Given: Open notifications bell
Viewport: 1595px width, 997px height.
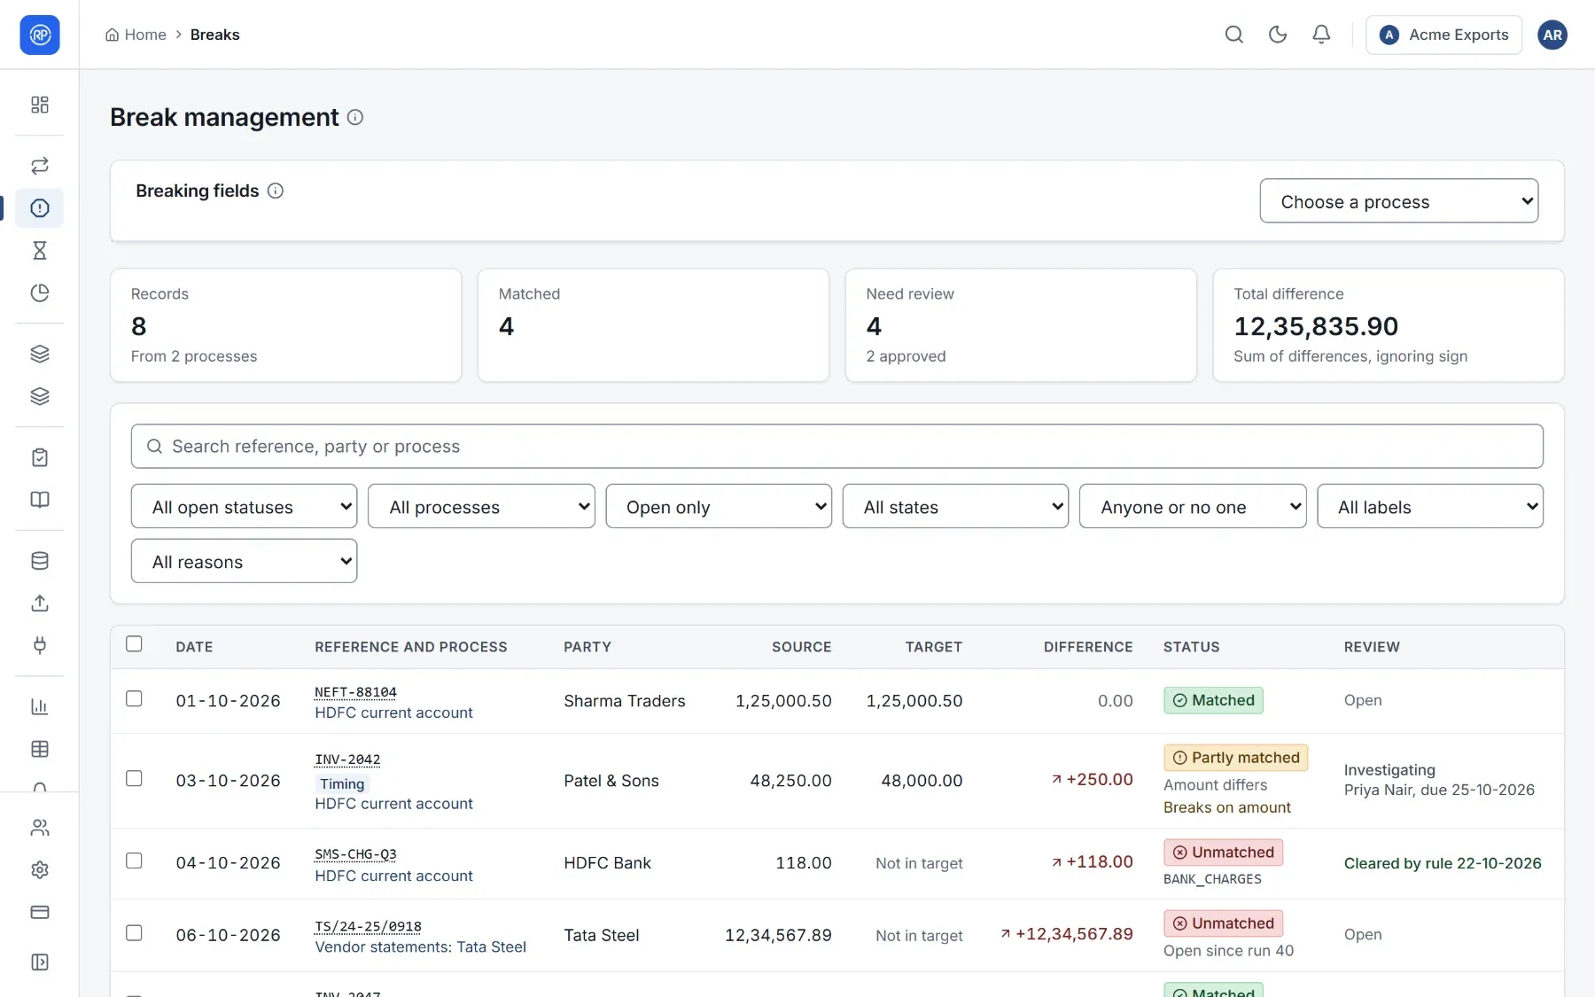Looking at the screenshot, I should pyautogui.click(x=1321, y=35).
